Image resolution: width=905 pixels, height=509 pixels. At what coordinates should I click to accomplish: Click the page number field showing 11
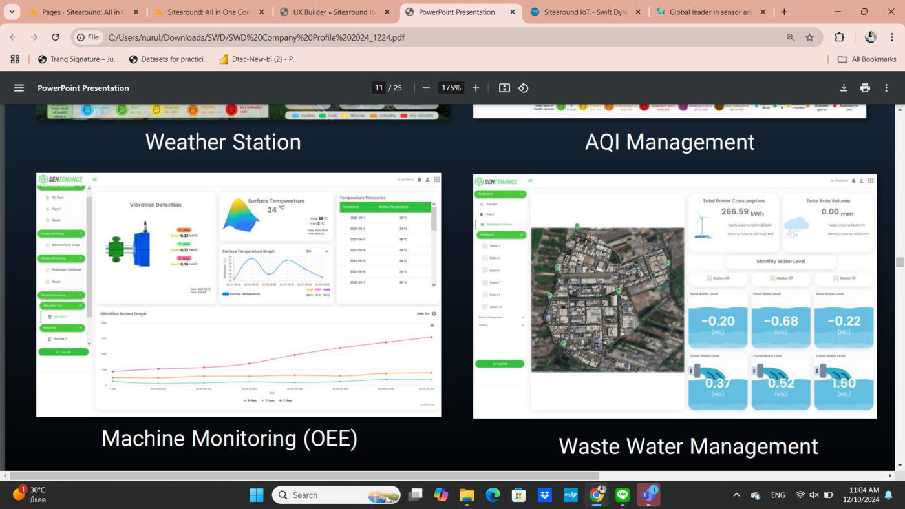pos(379,87)
